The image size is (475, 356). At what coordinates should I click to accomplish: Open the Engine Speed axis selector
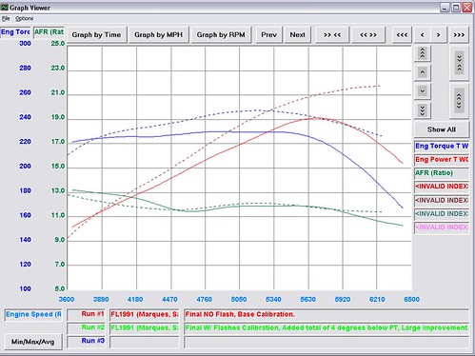33,315
